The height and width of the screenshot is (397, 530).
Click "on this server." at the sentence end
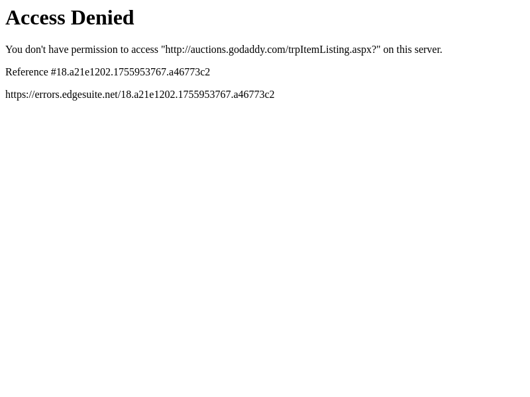[x=412, y=50]
